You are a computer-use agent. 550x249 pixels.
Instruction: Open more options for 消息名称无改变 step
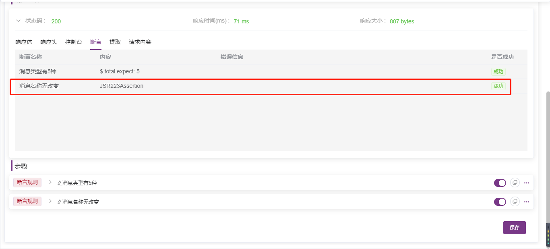click(527, 201)
